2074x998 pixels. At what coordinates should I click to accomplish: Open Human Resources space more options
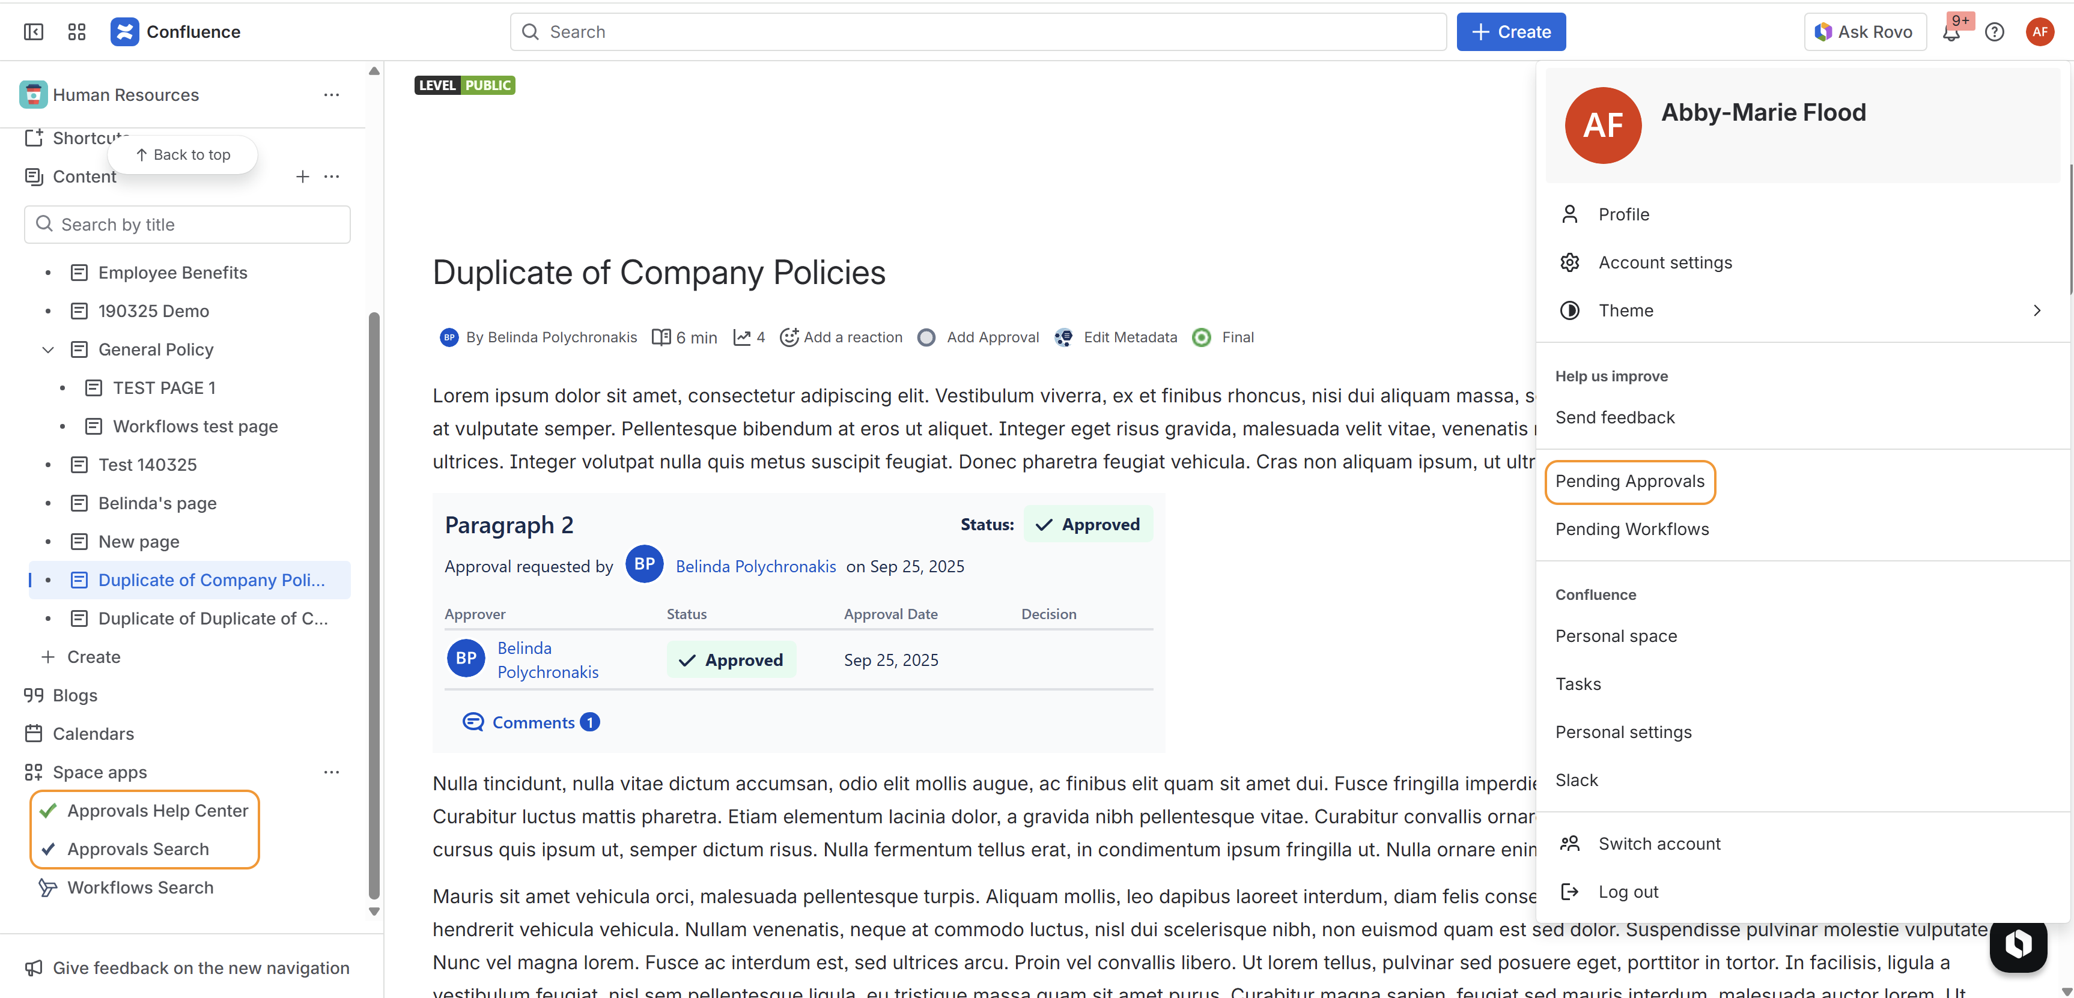(332, 95)
